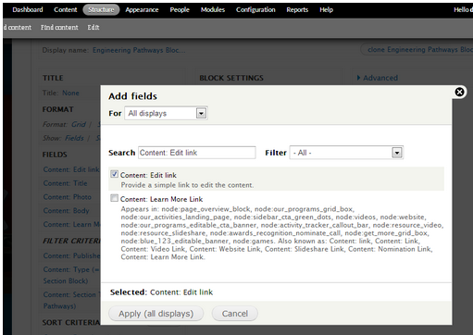Open the Filter dropdown arrow
Screen dimensions: 473x335
click(x=397, y=153)
